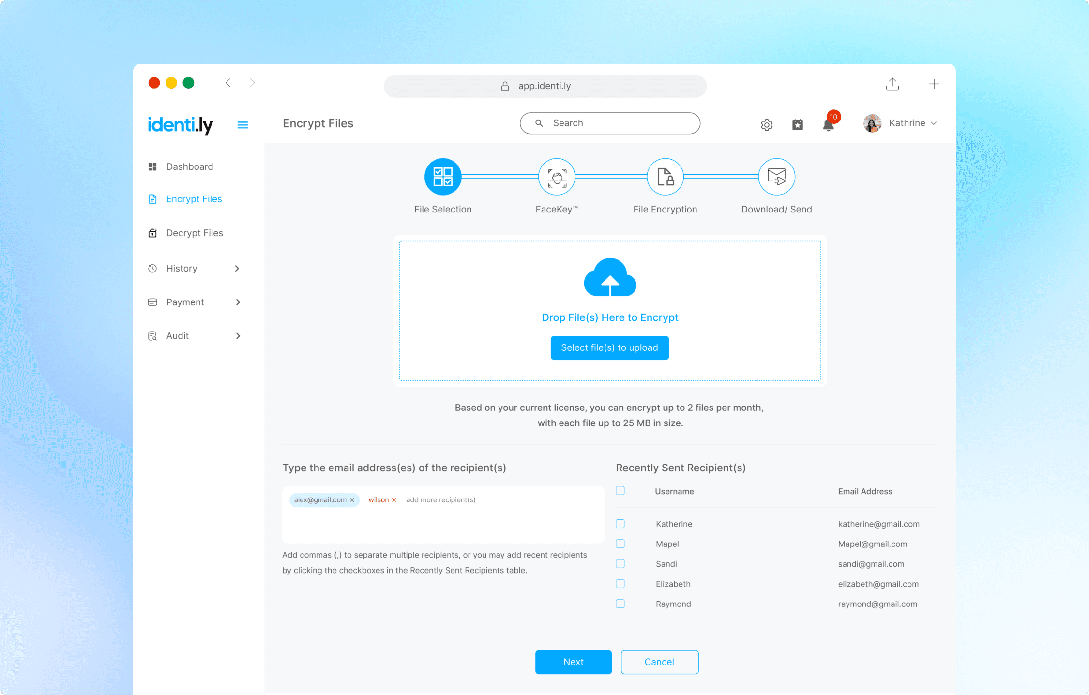Remove alex@gmail.com recipient tag
This screenshot has width=1089, height=695.
point(352,500)
